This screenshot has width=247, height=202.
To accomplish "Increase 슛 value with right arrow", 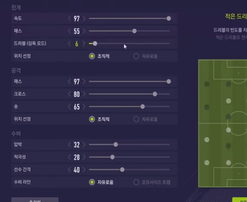I will click(84, 107).
